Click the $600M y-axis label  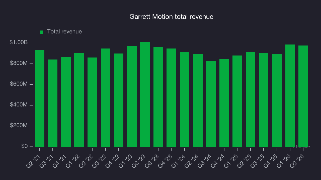click(x=19, y=84)
